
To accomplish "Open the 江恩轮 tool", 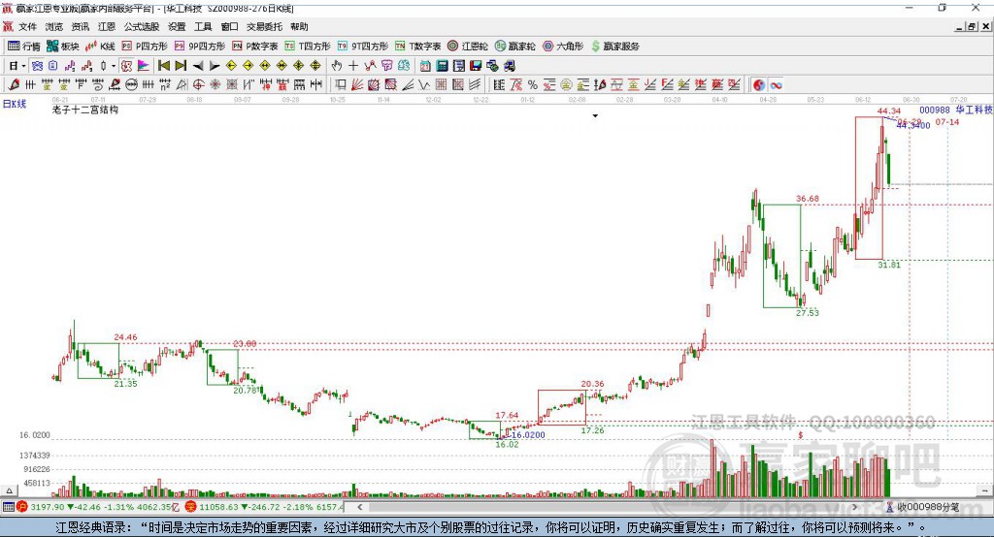I will tap(468, 47).
